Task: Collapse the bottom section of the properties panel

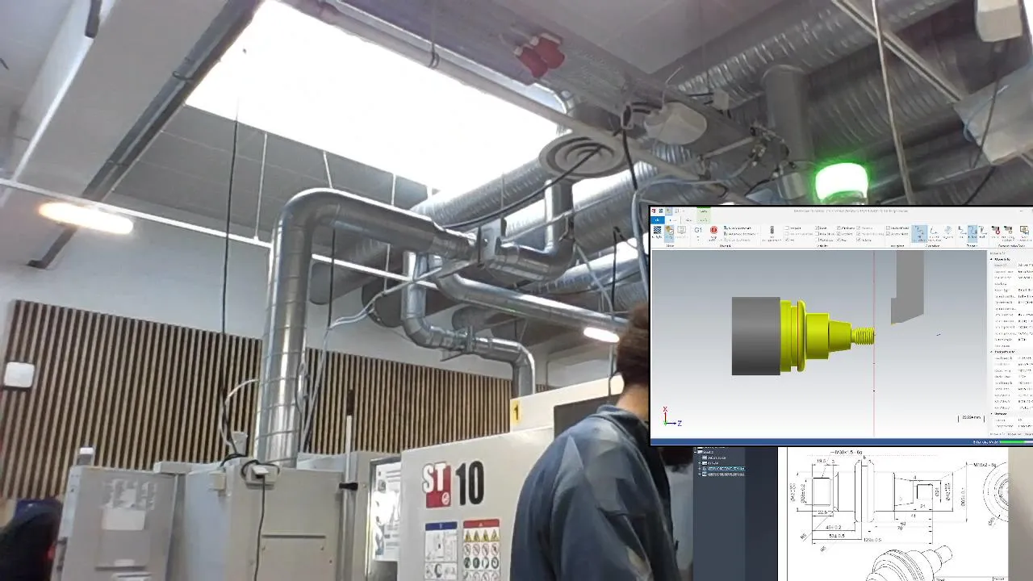Action: click(991, 414)
